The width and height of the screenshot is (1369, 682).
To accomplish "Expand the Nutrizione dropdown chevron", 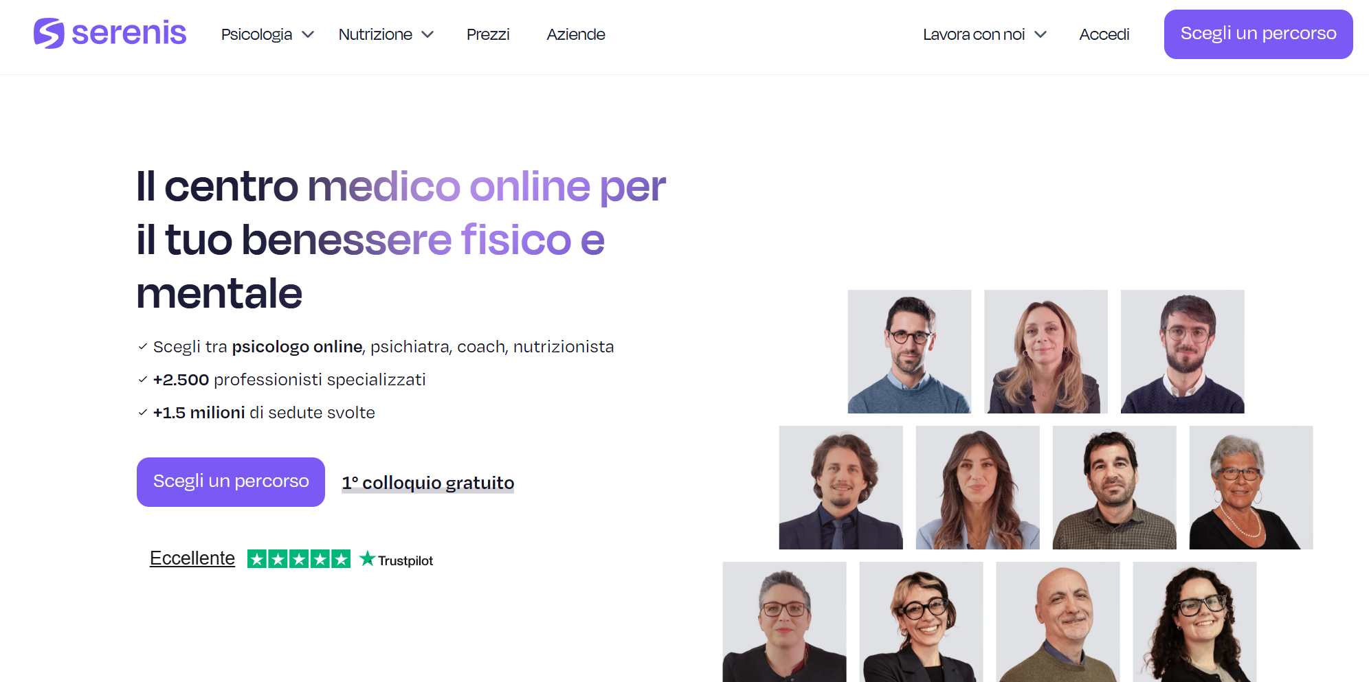I will click(x=427, y=34).
